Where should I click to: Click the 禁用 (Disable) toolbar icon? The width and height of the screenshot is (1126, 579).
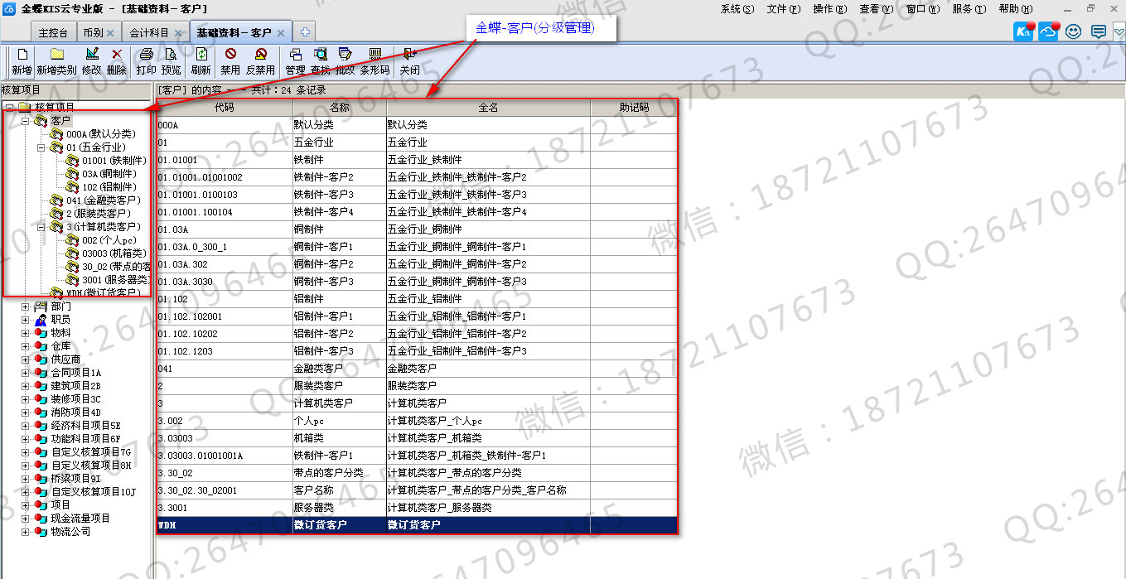[x=230, y=55]
